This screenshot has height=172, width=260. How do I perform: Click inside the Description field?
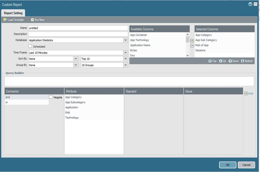click(x=78, y=34)
